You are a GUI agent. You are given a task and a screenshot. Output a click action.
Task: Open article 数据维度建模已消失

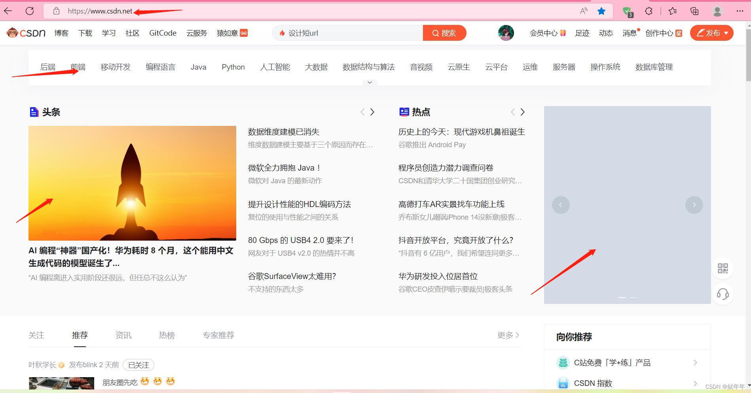coord(284,132)
